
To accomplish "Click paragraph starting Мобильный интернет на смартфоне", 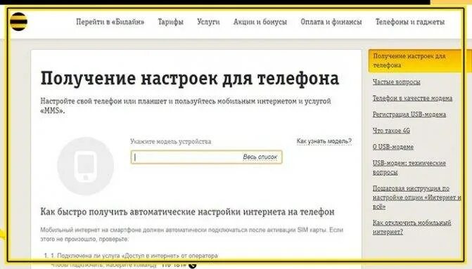I will pyautogui.click(x=192, y=235).
